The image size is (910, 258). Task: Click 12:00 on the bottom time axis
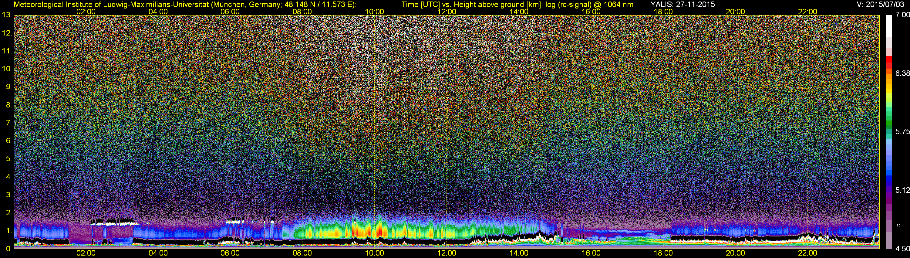[x=447, y=253]
